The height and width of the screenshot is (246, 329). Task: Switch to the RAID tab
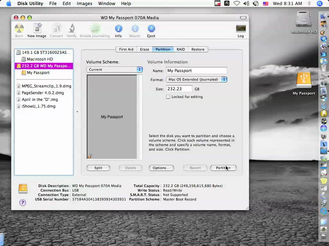tap(181, 49)
